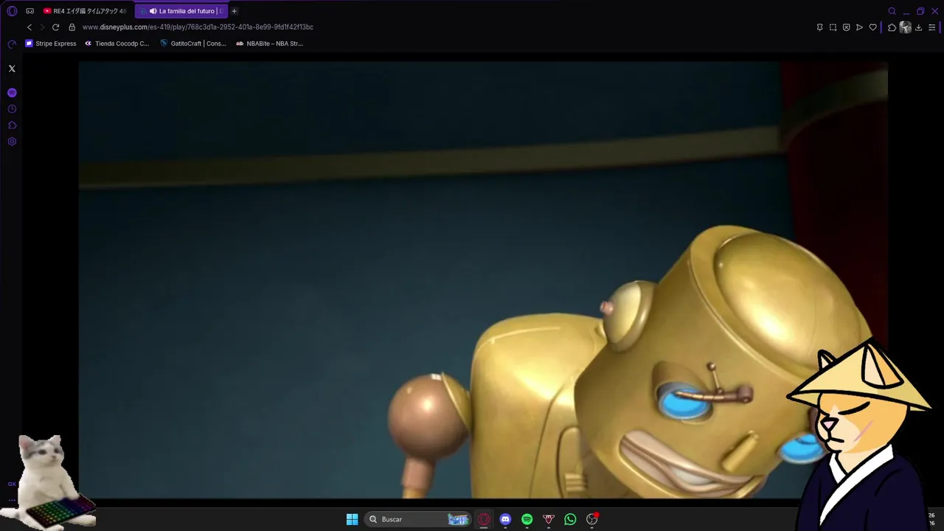
Task: Open GX Corner gamepad icon
Action: [x=29, y=11]
